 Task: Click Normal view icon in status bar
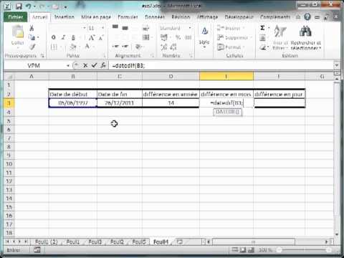(235, 250)
